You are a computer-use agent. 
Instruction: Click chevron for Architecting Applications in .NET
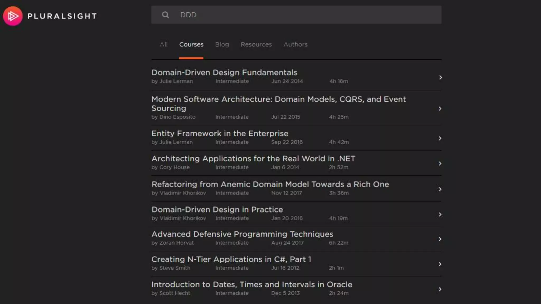(x=440, y=164)
